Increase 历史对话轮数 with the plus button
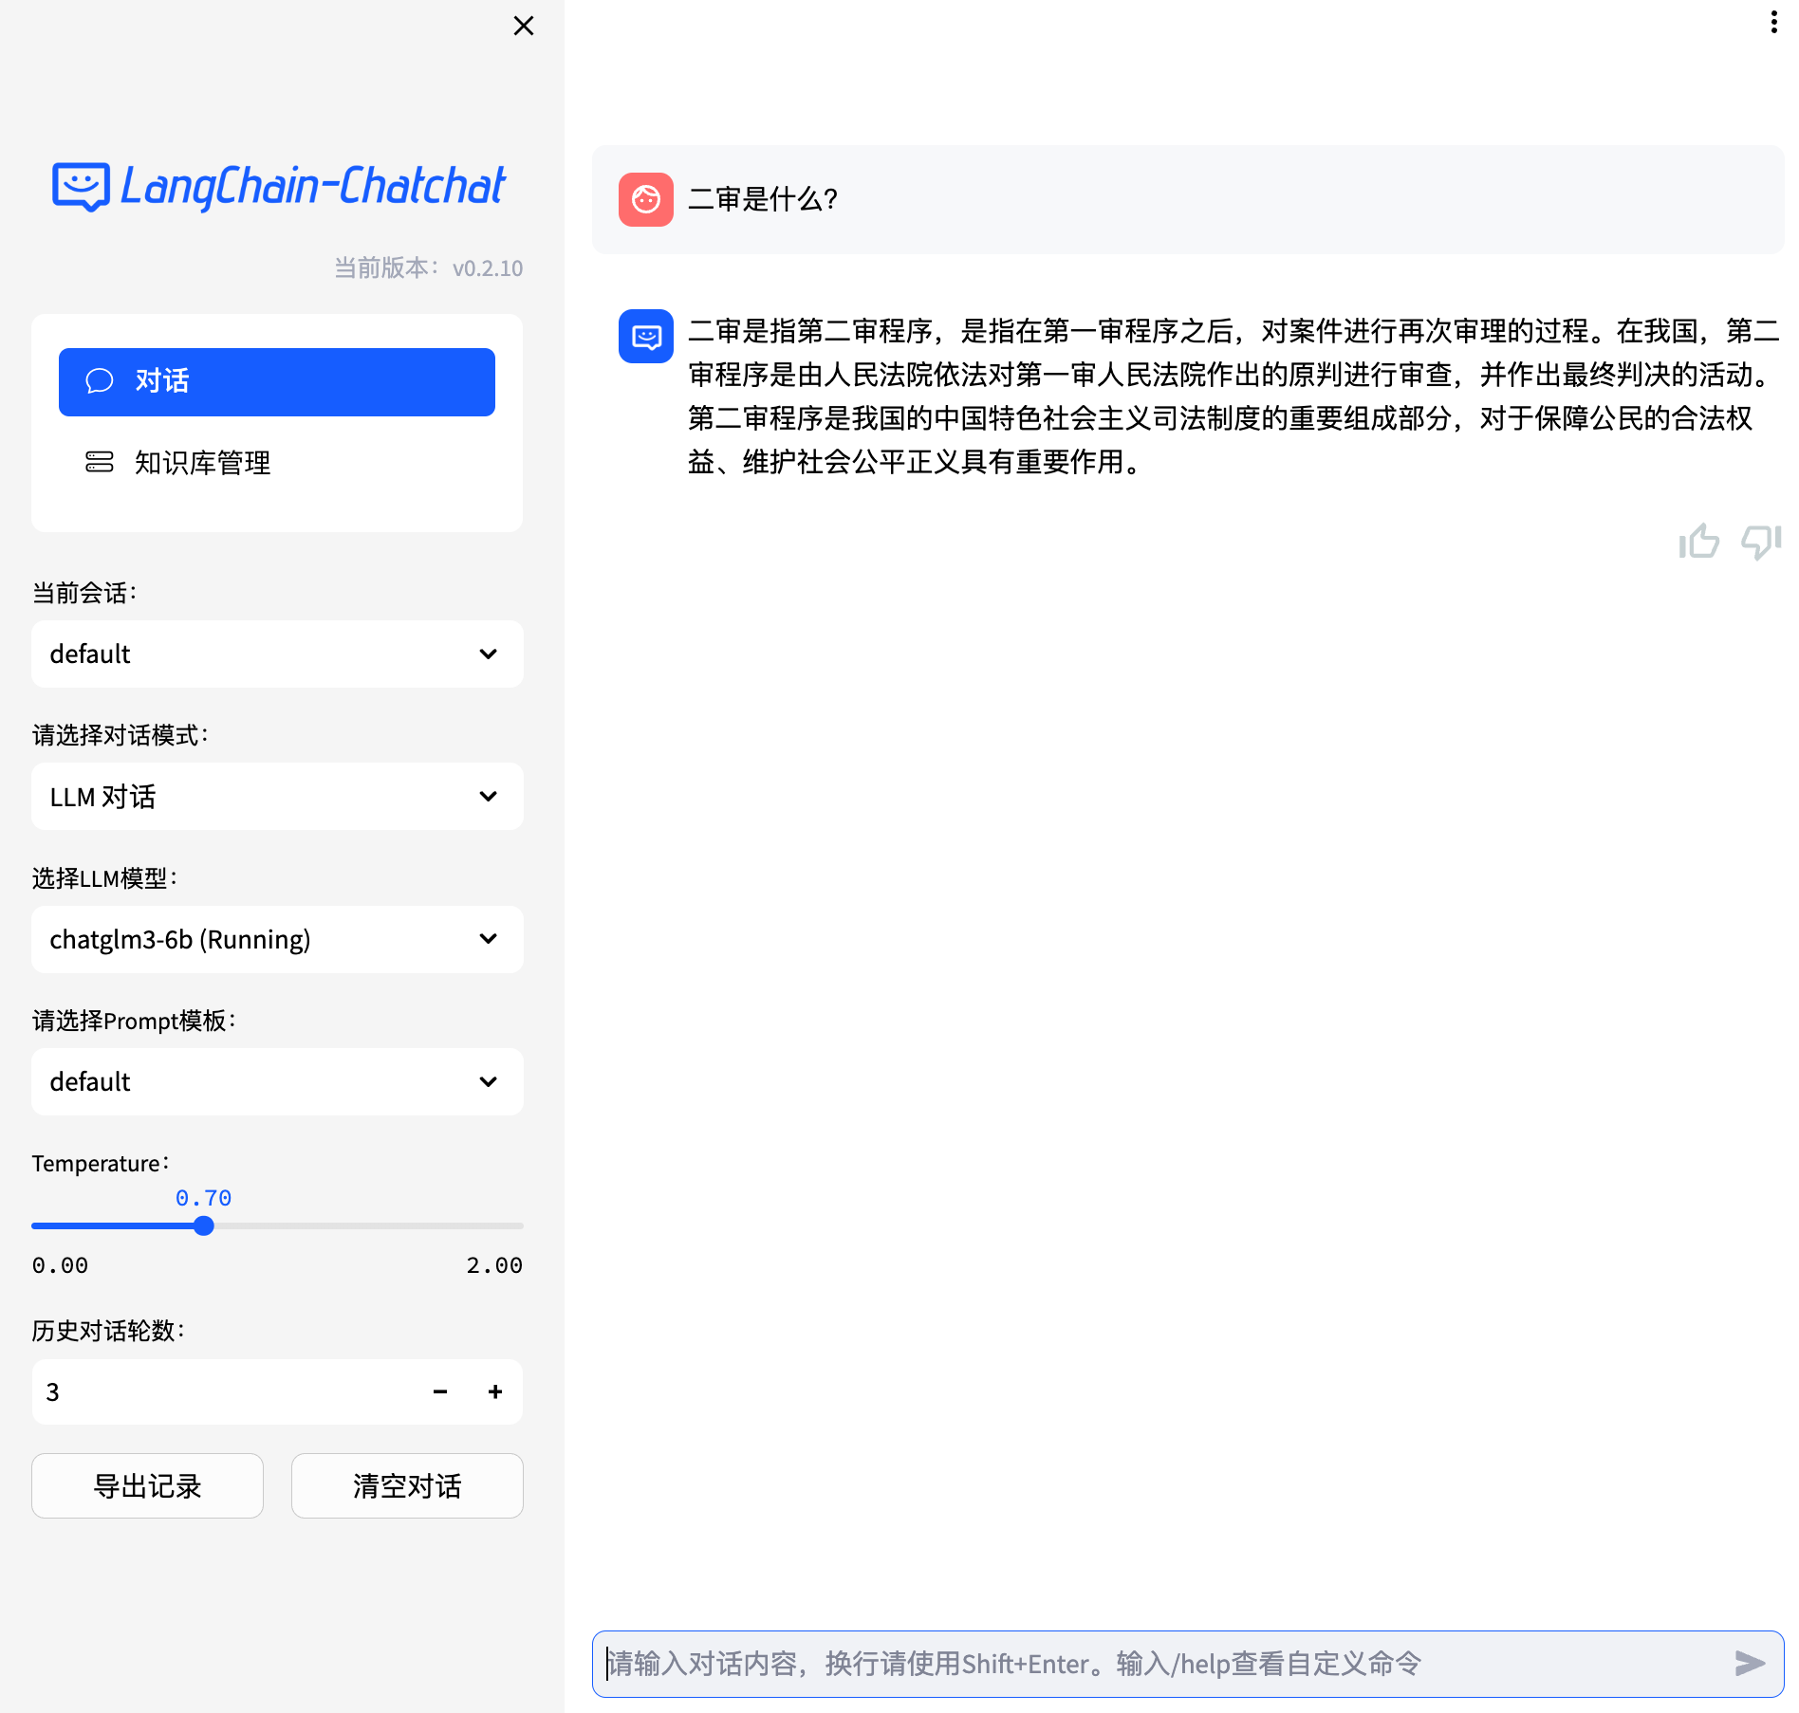 [x=495, y=1391]
